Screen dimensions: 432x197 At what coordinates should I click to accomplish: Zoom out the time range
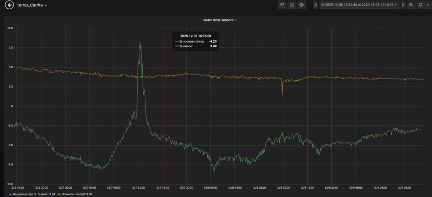pyautogui.click(x=411, y=5)
